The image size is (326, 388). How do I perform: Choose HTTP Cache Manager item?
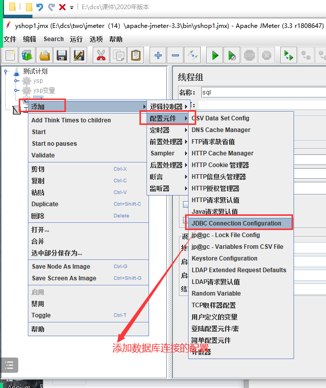tap(241, 153)
